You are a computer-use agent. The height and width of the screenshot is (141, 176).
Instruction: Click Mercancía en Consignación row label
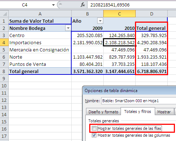(40, 50)
